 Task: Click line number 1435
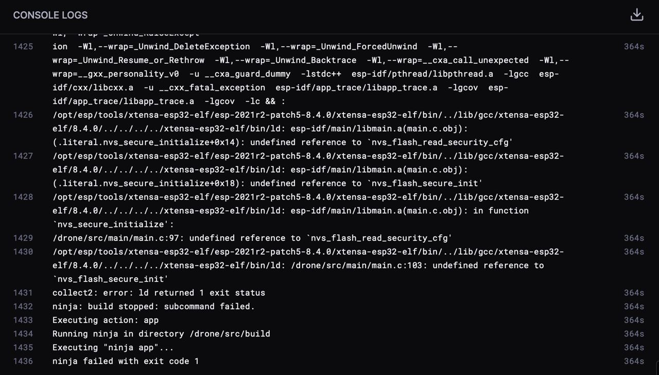23,348
